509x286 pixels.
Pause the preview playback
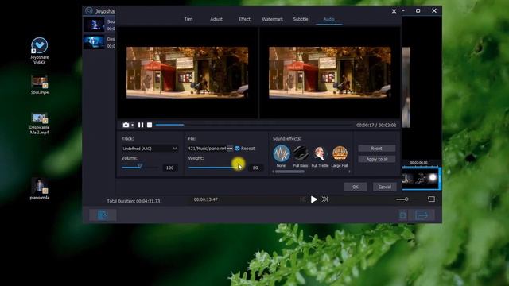tap(141, 125)
